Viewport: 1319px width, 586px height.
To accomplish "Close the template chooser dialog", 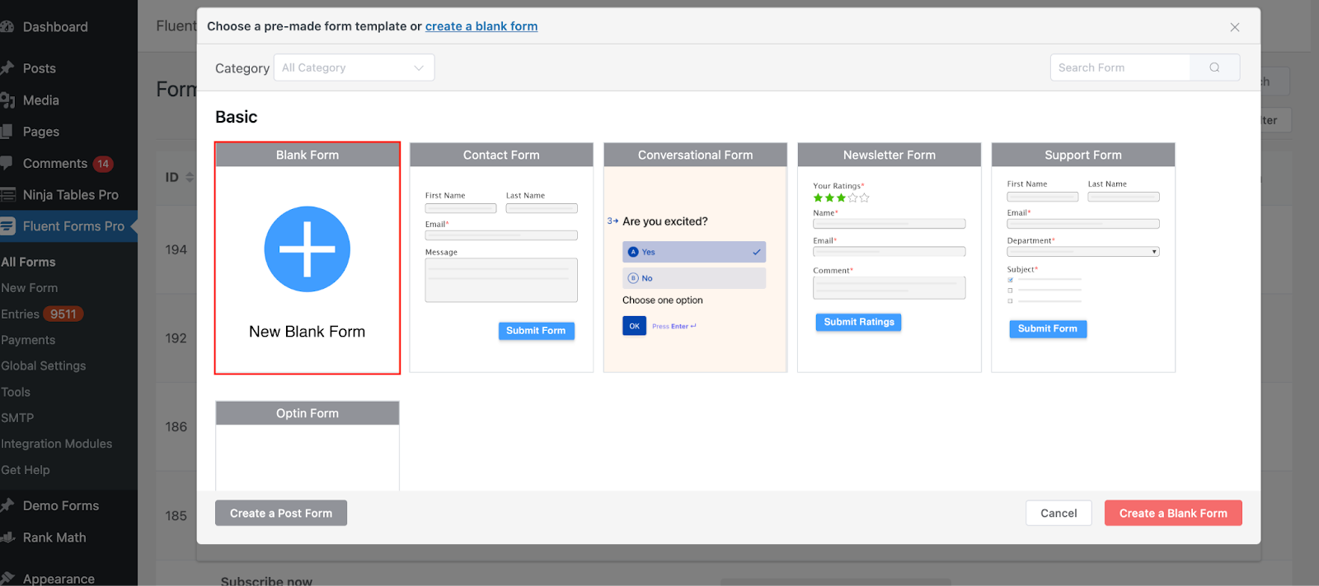I will click(1235, 27).
